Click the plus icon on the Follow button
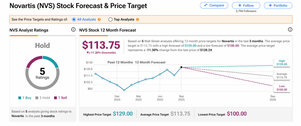The height and width of the screenshot is (126, 301). [240, 5]
